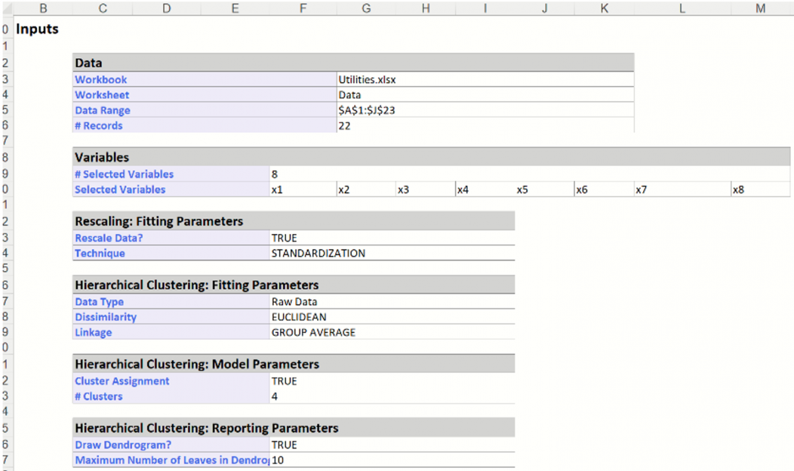The height and width of the screenshot is (471, 794).
Task: Click the Inputs heading cell
Action: [x=37, y=29]
